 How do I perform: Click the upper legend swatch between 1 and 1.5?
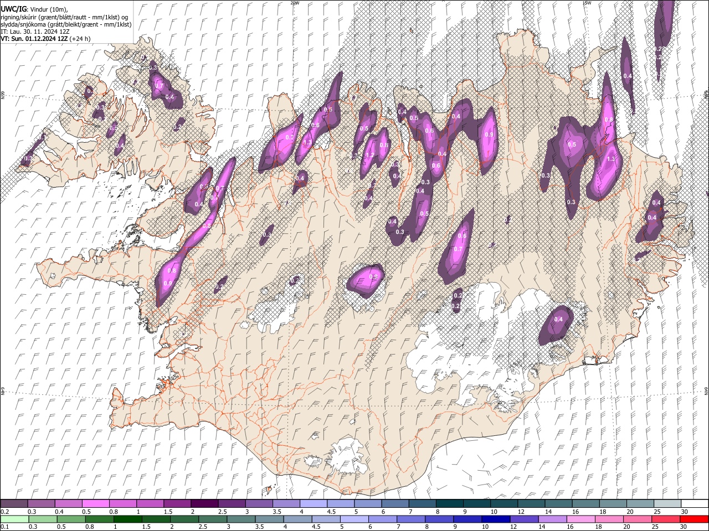[150, 503]
